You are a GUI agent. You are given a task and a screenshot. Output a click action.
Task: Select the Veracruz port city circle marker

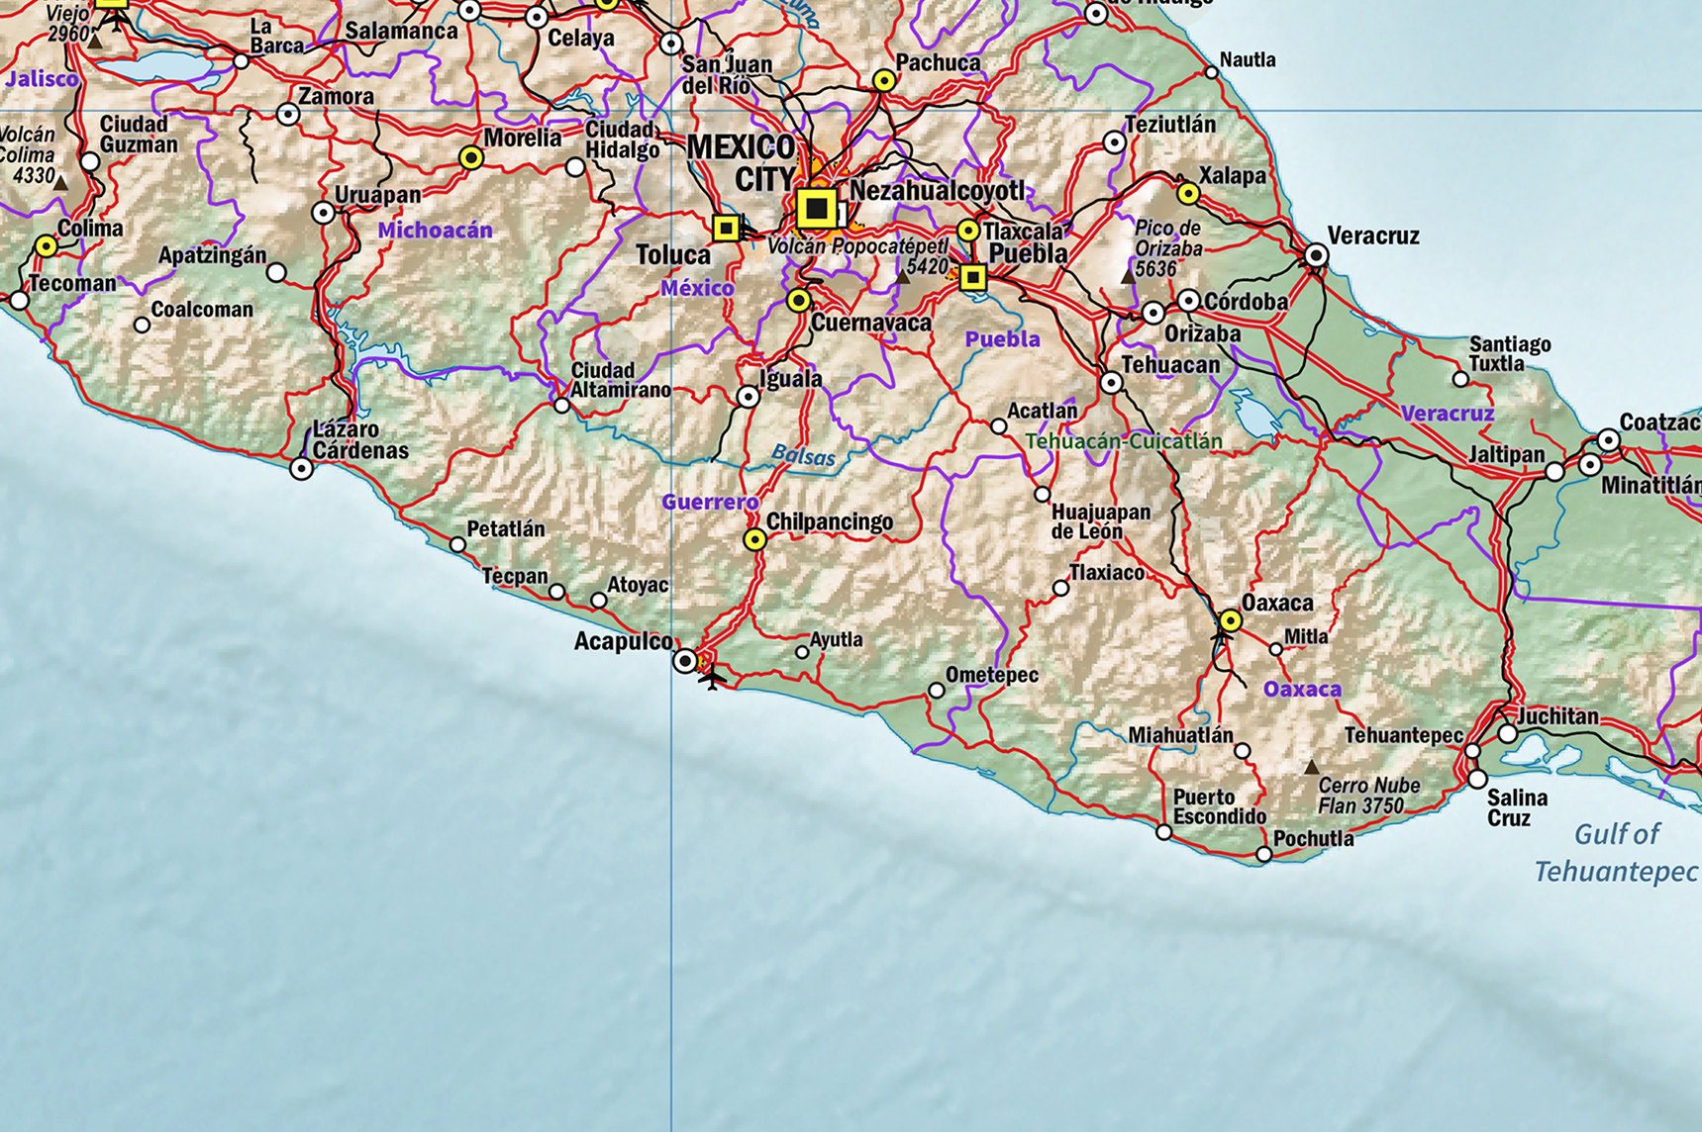click(x=1316, y=255)
